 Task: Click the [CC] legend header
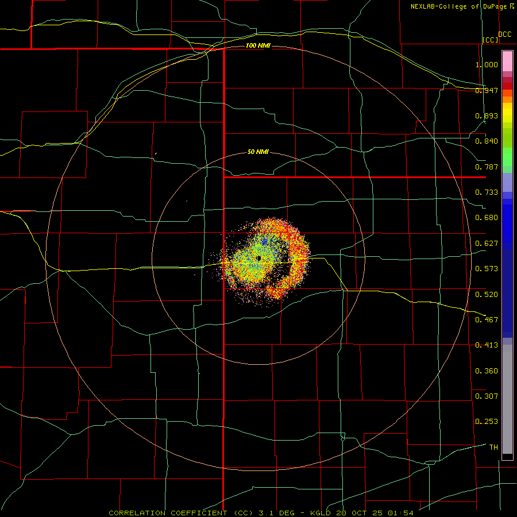(491, 40)
